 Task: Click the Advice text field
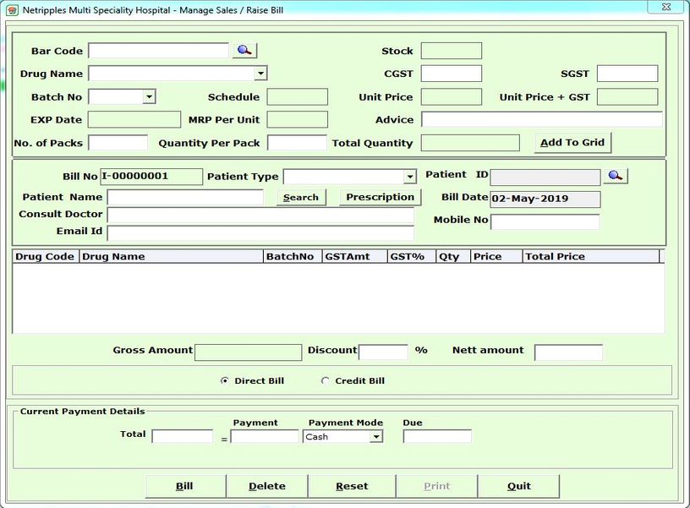[x=542, y=119]
